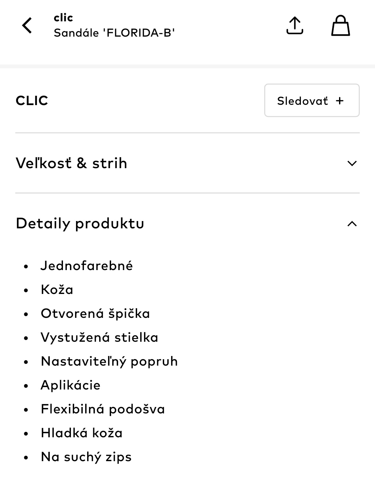
Task: Click the Otvorená špička list entry
Action: tap(95, 313)
